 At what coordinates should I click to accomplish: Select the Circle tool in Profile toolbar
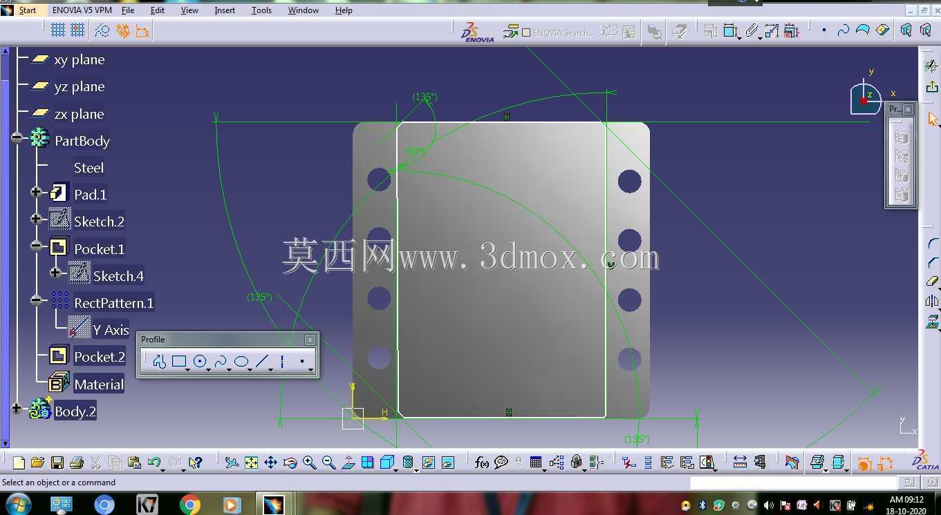click(200, 361)
